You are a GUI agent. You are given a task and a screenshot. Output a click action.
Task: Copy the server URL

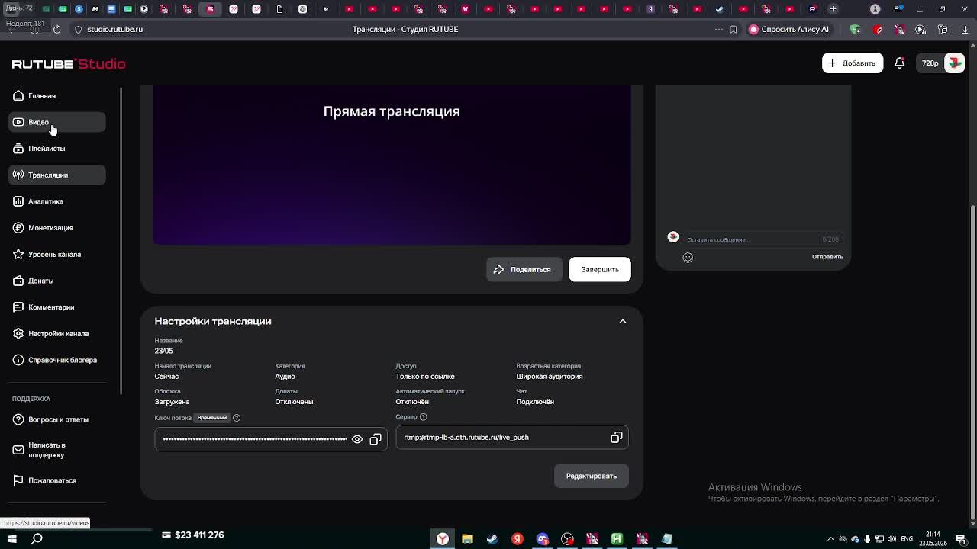617,438
